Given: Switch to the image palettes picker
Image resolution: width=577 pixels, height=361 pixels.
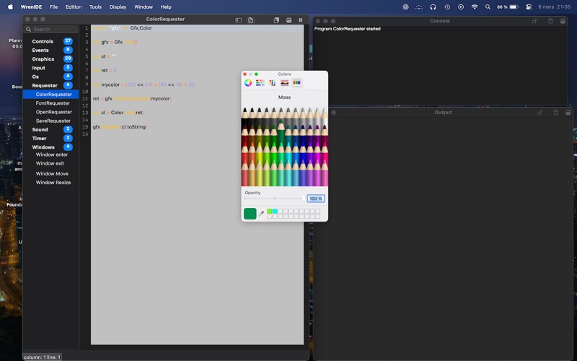Looking at the screenshot, I should point(284,83).
